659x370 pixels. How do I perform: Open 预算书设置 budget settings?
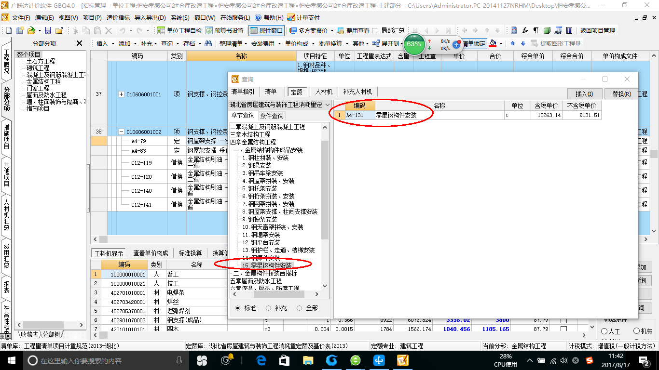pyautogui.click(x=224, y=30)
